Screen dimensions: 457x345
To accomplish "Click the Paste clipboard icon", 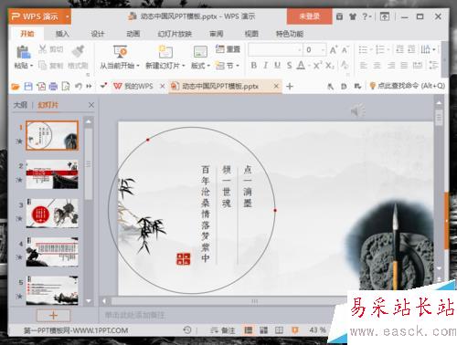I will (24, 52).
